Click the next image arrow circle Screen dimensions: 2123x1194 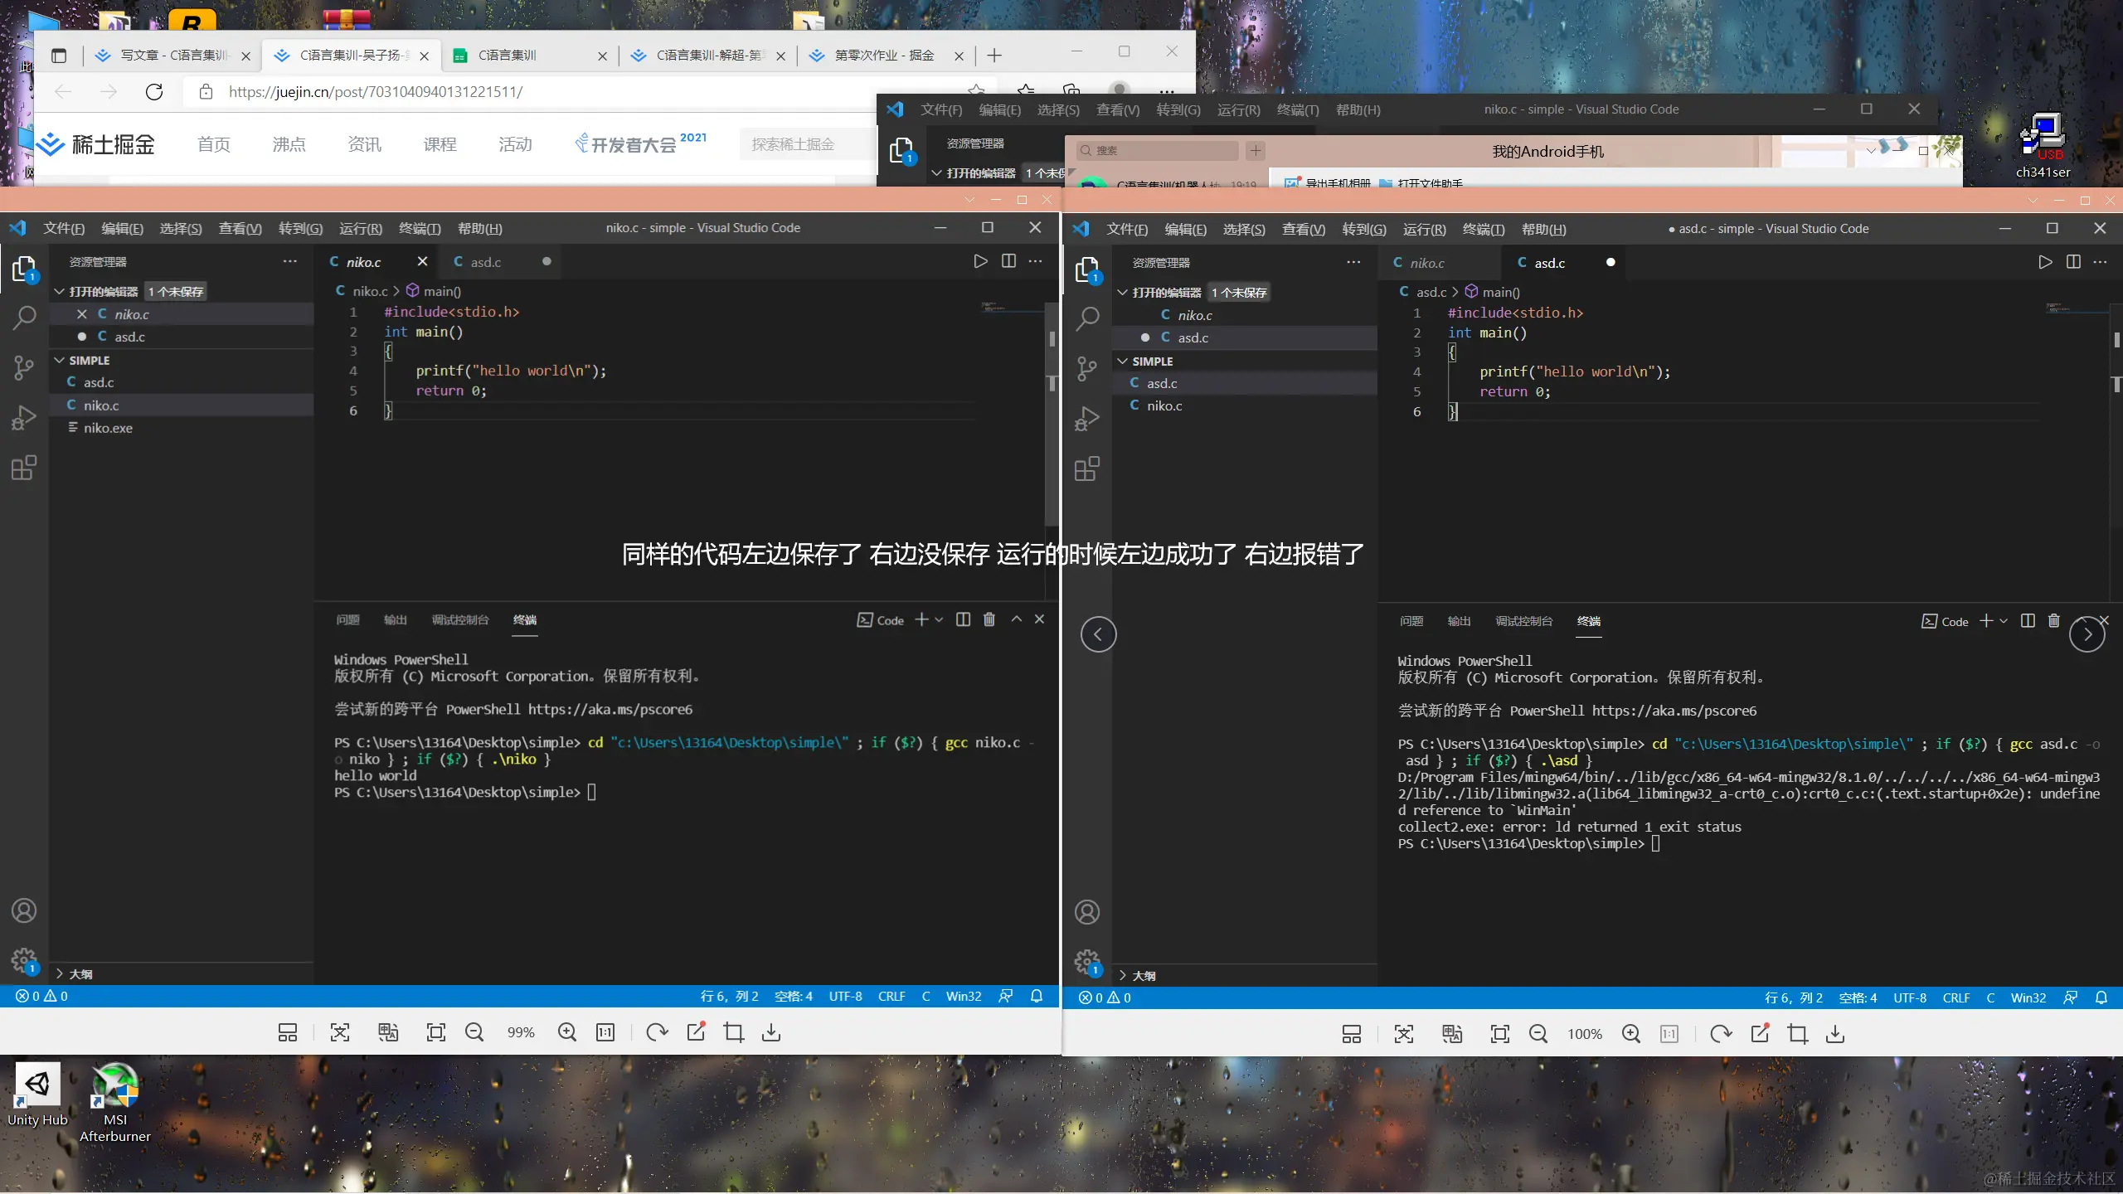pos(2087,635)
